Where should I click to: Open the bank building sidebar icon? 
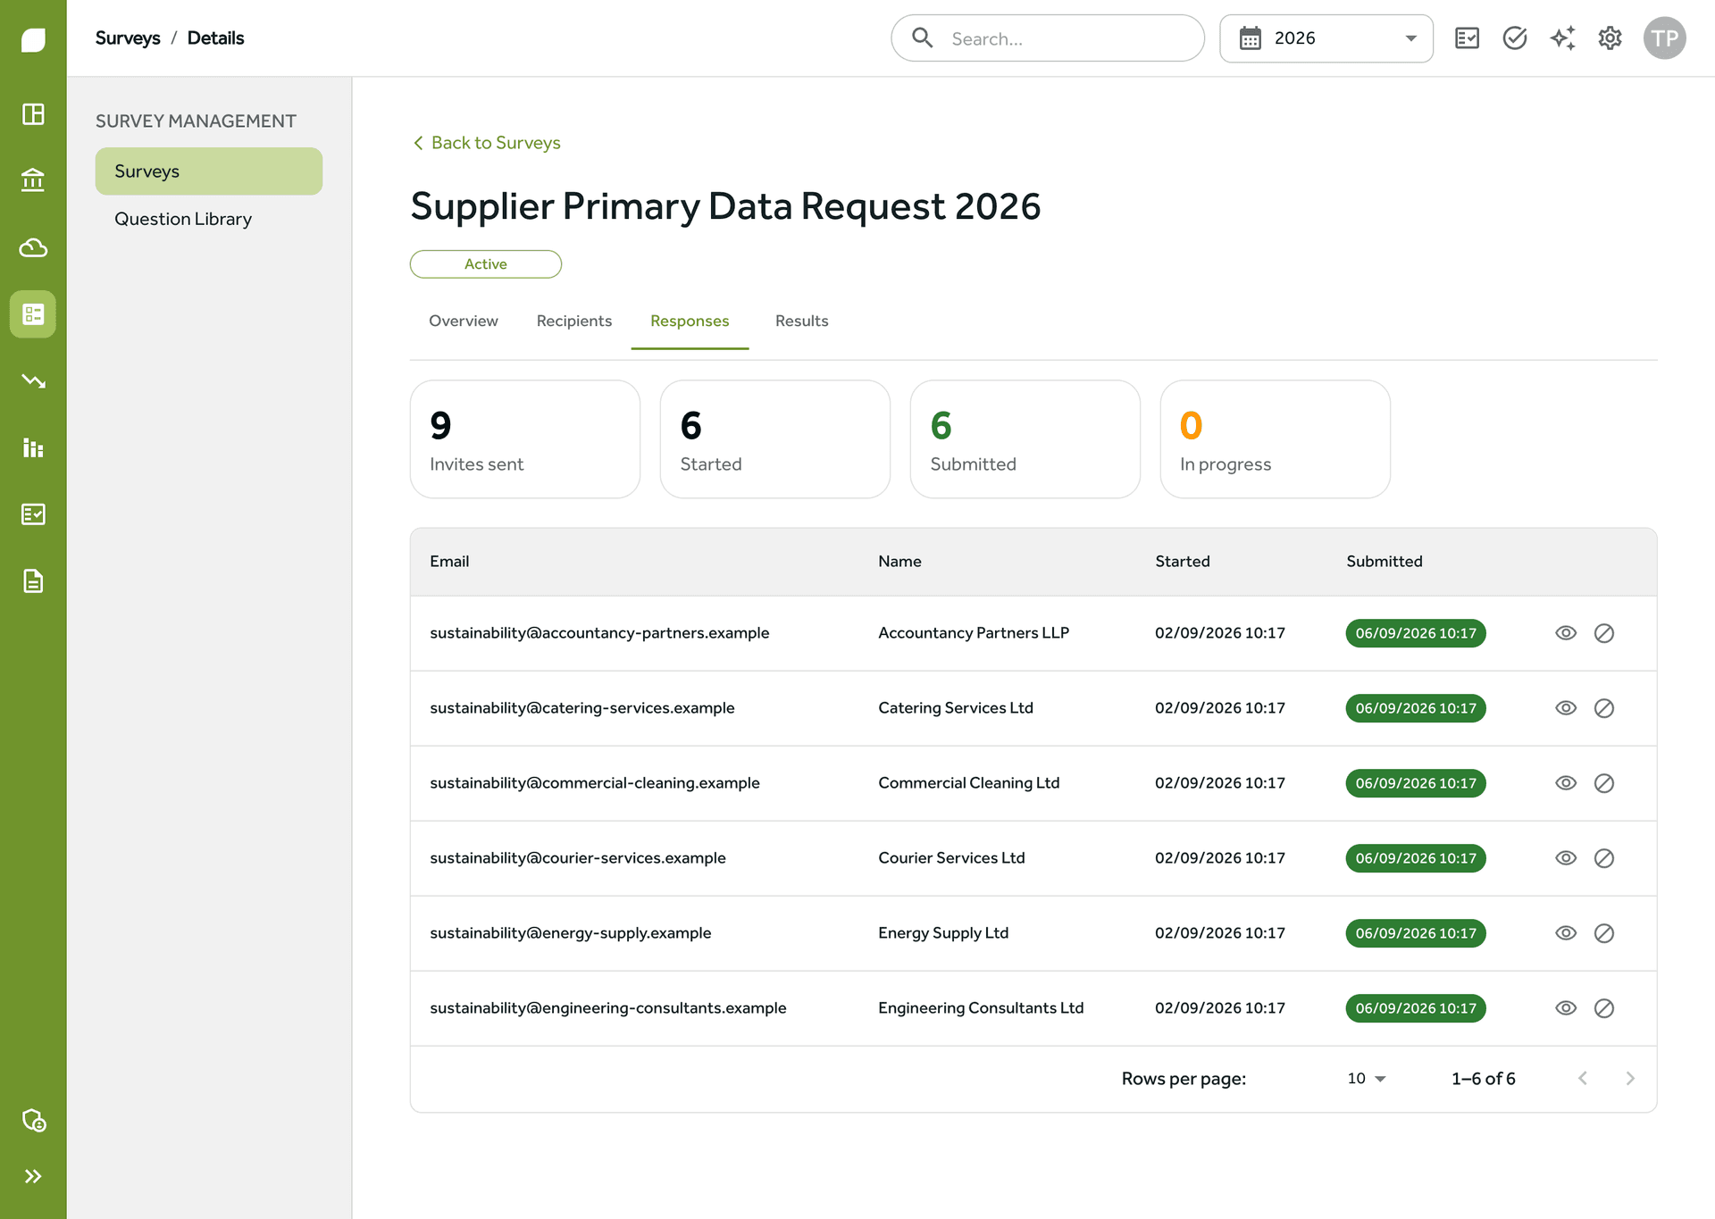[33, 180]
